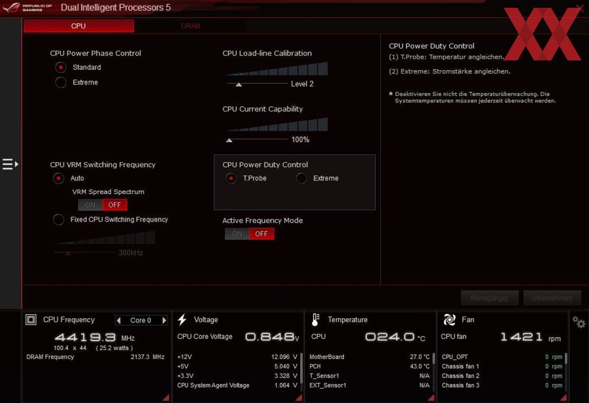The image size is (589, 403).
Task: Close the Dual Intelligent Processors window
Action: 580,8
